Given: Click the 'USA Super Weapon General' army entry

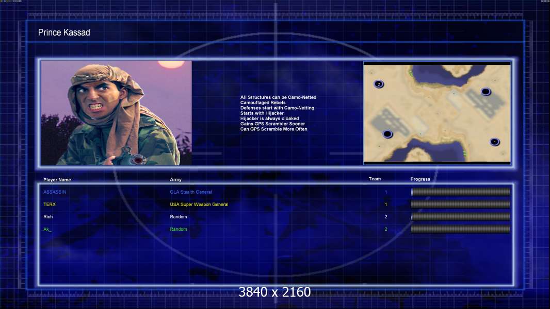Looking at the screenshot, I should (199, 204).
